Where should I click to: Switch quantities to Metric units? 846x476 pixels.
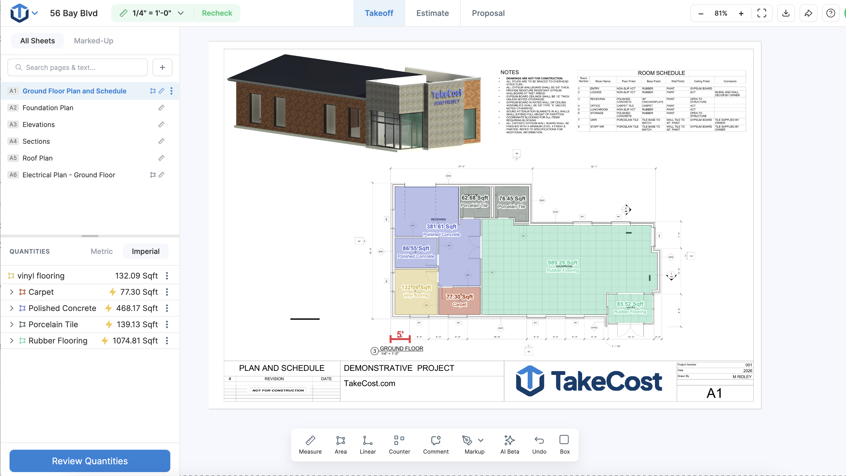(x=101, y=251)
